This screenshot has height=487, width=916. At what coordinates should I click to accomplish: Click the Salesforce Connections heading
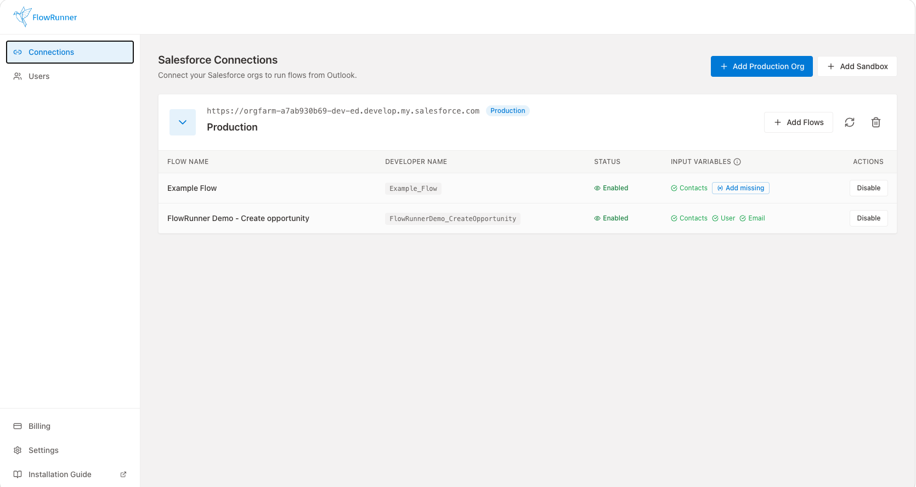pos(218,60)
